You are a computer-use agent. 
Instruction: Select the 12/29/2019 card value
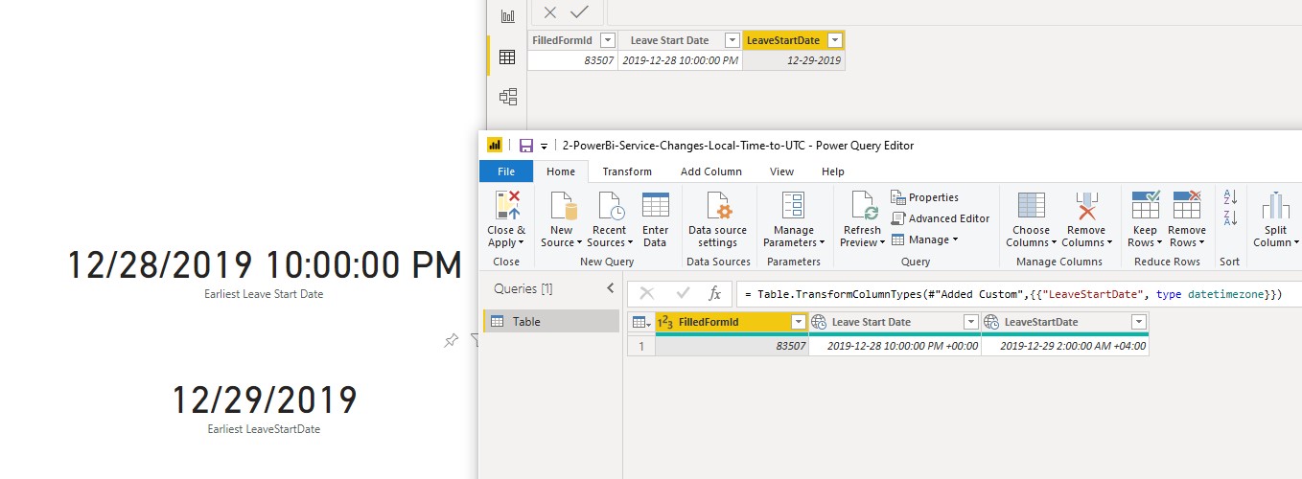click(264, 399)
